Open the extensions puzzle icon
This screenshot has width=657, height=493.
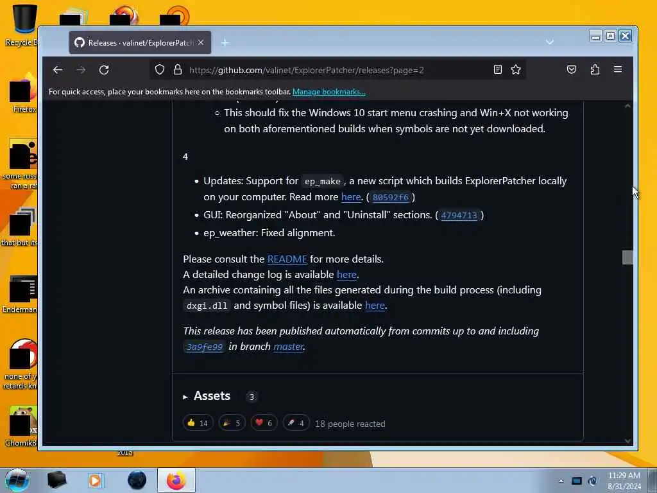point(595,69)
